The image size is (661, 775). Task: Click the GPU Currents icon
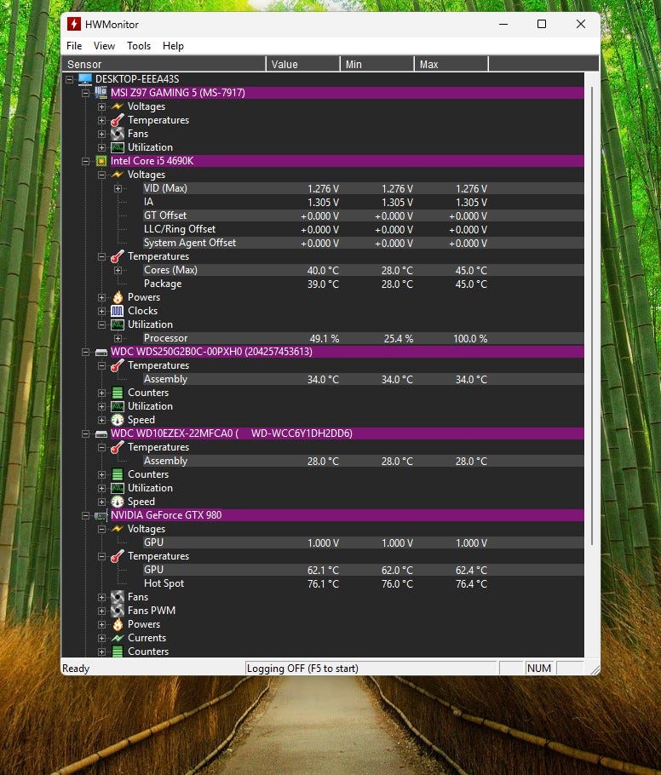118,638
